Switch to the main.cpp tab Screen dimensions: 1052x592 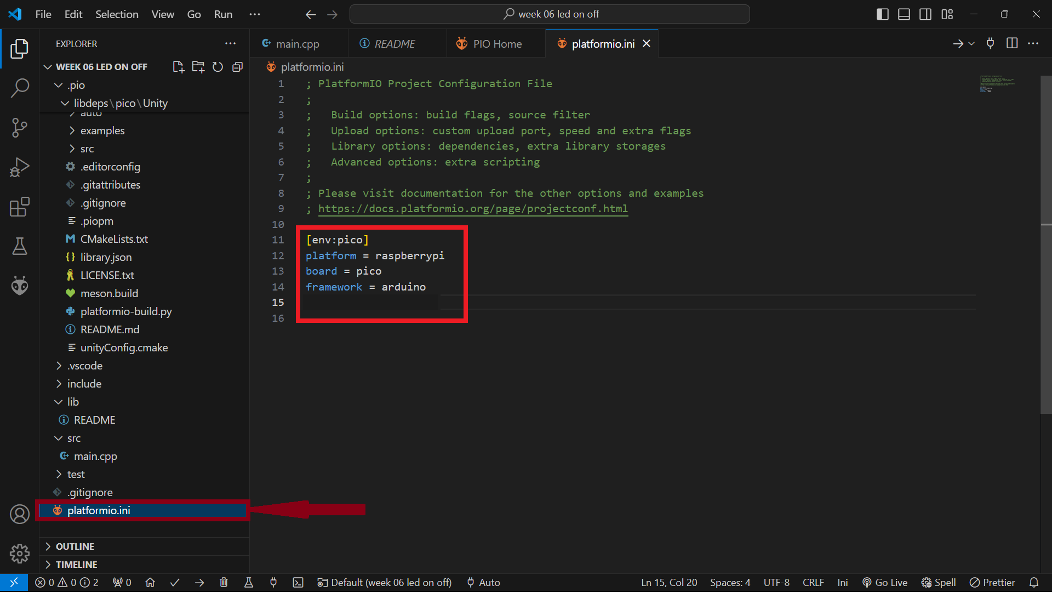tap(297, 44)
